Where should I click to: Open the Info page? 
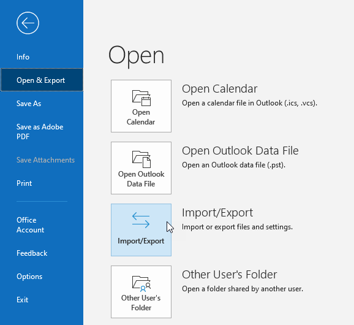[23, 57]
